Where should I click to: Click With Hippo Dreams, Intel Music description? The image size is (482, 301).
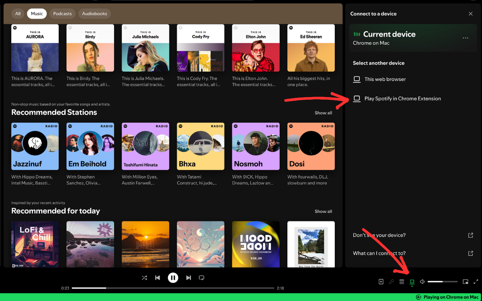click(32, 180)
